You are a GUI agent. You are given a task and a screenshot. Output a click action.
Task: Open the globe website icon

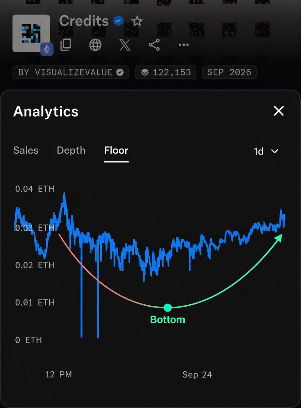coord(95,45)
